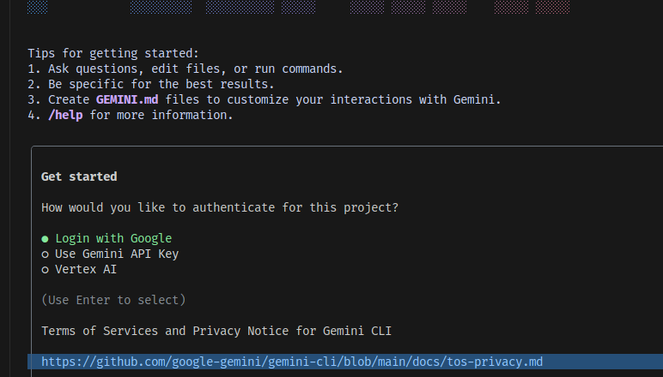Click the Login with Google text

113,239
